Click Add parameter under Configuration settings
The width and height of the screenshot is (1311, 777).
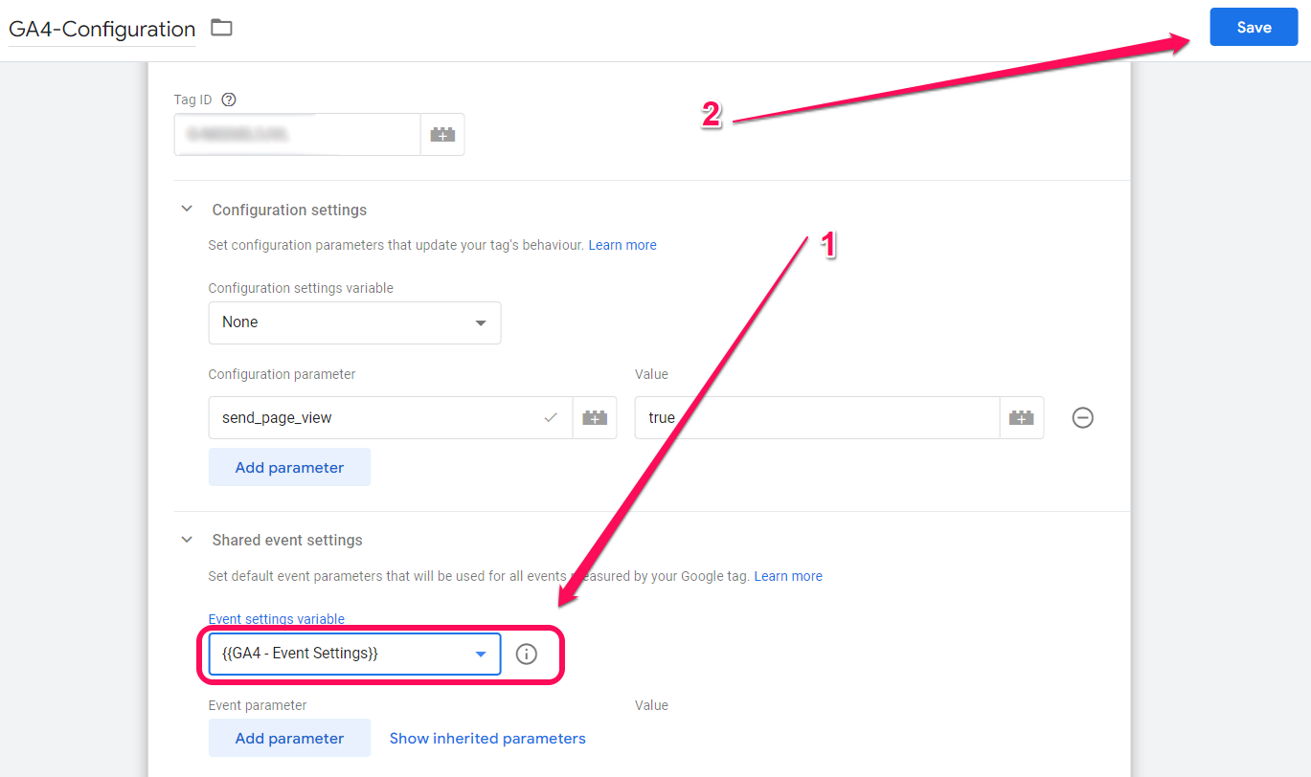click(289, 468)
